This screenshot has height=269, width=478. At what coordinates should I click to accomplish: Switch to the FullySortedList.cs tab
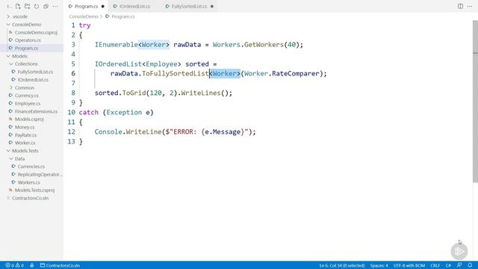pyautogui.click(x=189, y=6)
